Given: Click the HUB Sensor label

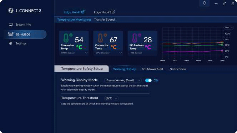Looking at the screenshot, I should (136, 53).
